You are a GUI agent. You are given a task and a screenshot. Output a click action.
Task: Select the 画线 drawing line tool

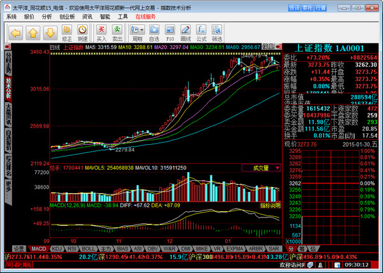(x=185, y=33)
